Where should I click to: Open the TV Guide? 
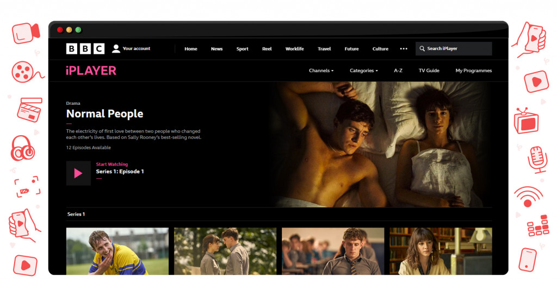429,71
